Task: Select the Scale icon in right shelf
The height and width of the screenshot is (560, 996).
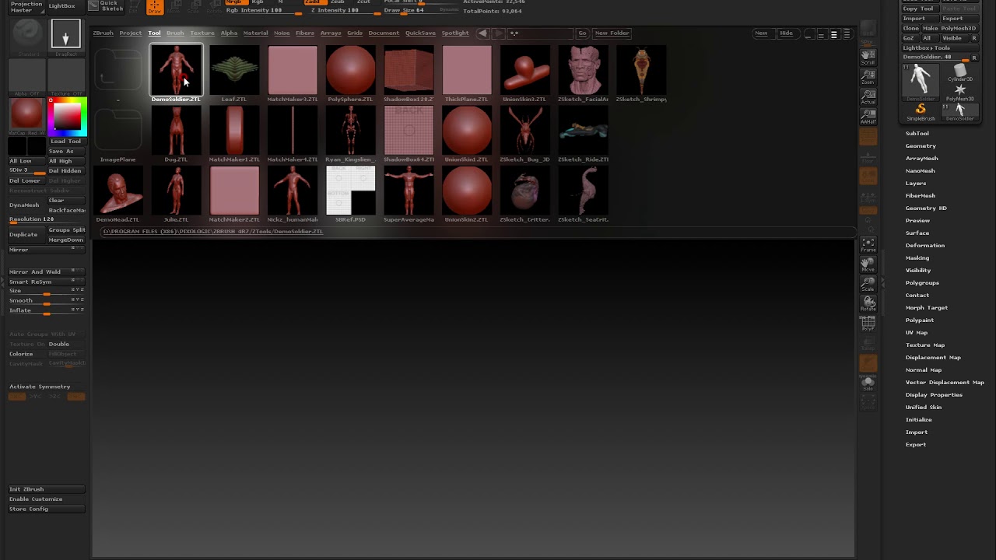Action: tap(868, 284)
